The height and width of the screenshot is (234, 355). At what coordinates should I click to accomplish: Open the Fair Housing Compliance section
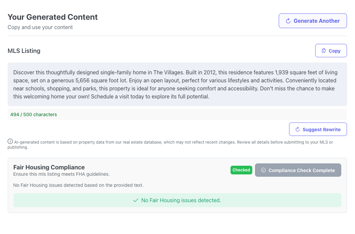coord(49,167)
